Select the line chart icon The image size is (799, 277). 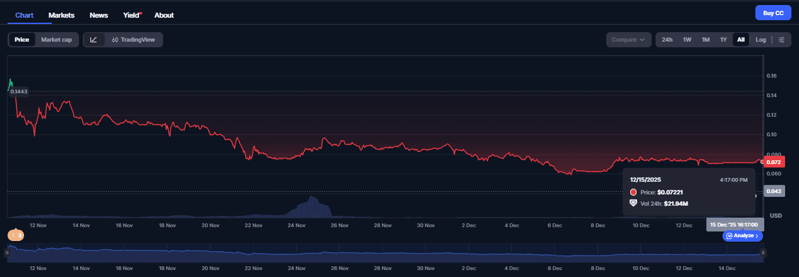(x=94, y=40)
